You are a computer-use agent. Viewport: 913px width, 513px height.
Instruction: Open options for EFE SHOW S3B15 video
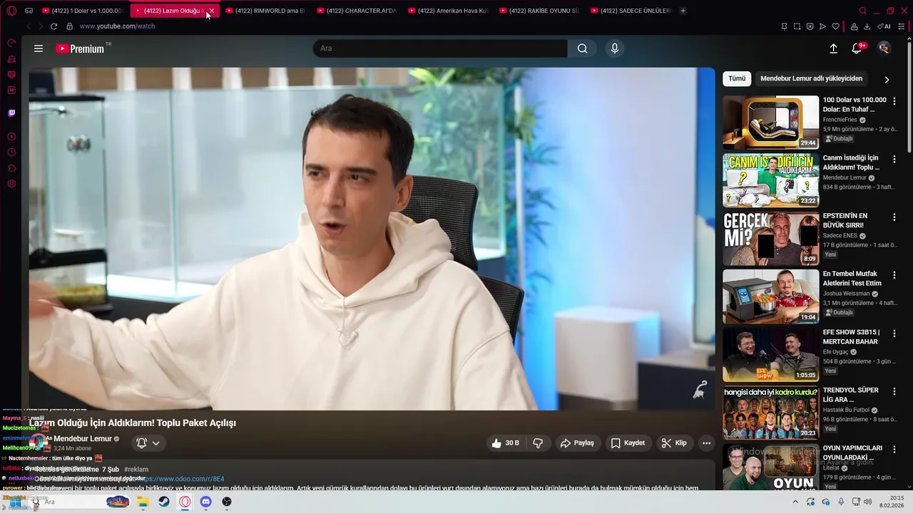[x=894, y=333]
